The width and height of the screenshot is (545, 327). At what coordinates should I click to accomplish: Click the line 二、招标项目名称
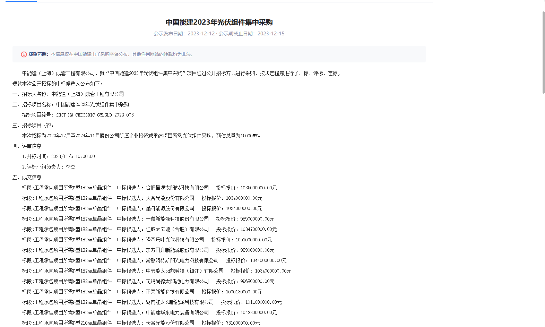tap(71, 104)
